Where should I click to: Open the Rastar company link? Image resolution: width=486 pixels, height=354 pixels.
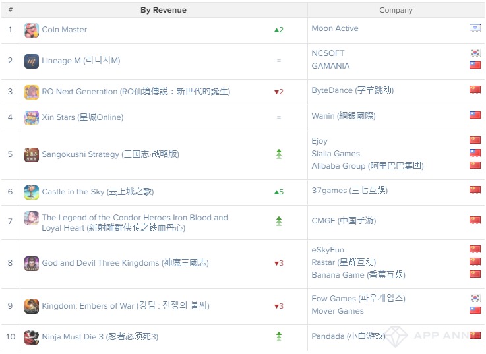click(x=344, y=262)
